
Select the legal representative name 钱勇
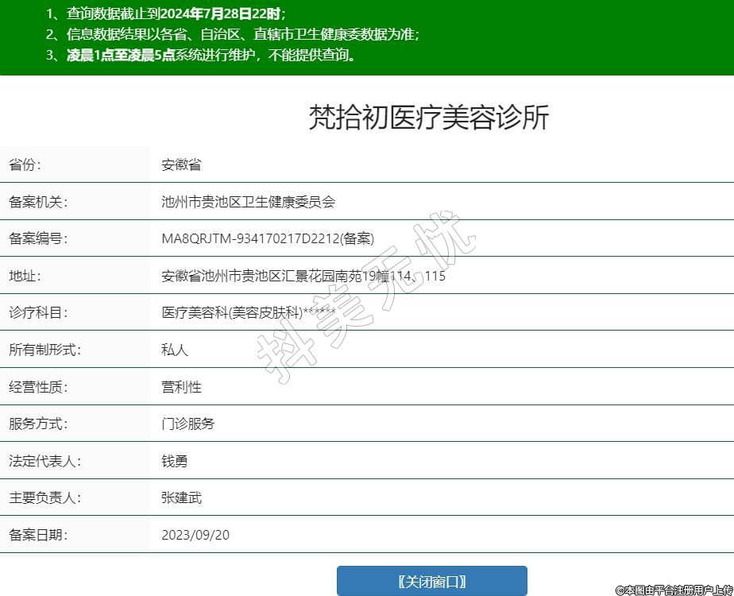click(175, 461)
